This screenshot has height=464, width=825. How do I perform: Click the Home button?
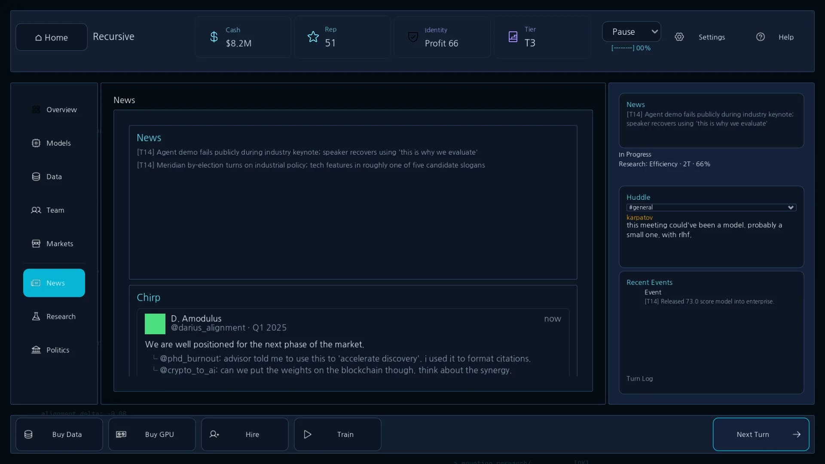[x=52, y=37]
